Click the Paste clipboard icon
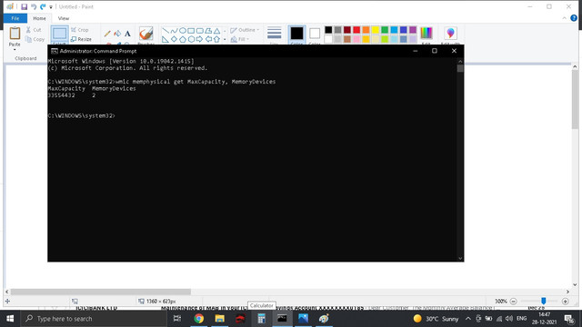This screenshot has width=582, height=327. tap(15, 34)
